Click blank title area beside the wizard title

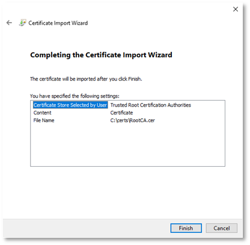tap(156, 23)
